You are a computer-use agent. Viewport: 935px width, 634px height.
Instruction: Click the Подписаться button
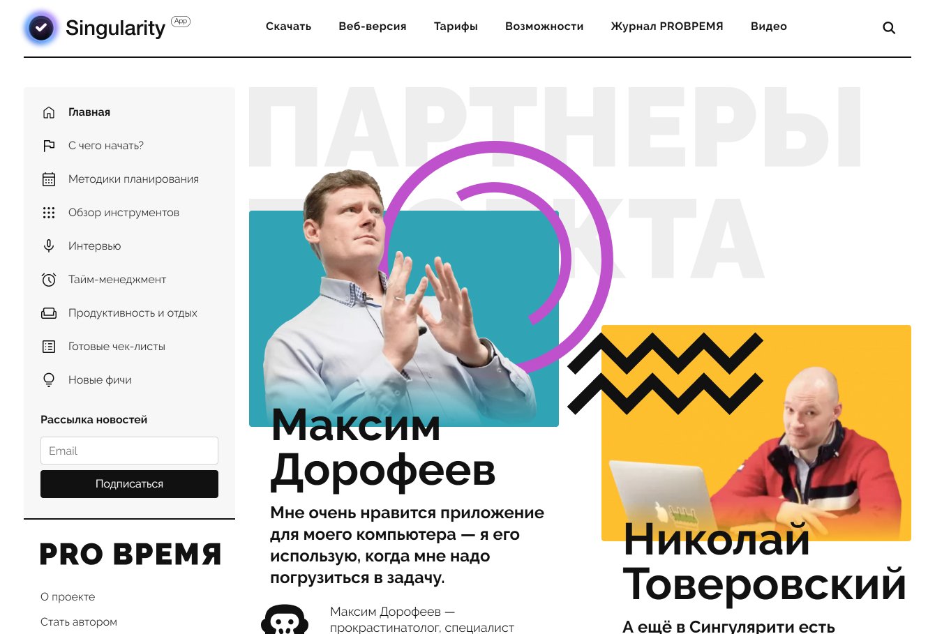pyautogui.click(x=129, y=484)
